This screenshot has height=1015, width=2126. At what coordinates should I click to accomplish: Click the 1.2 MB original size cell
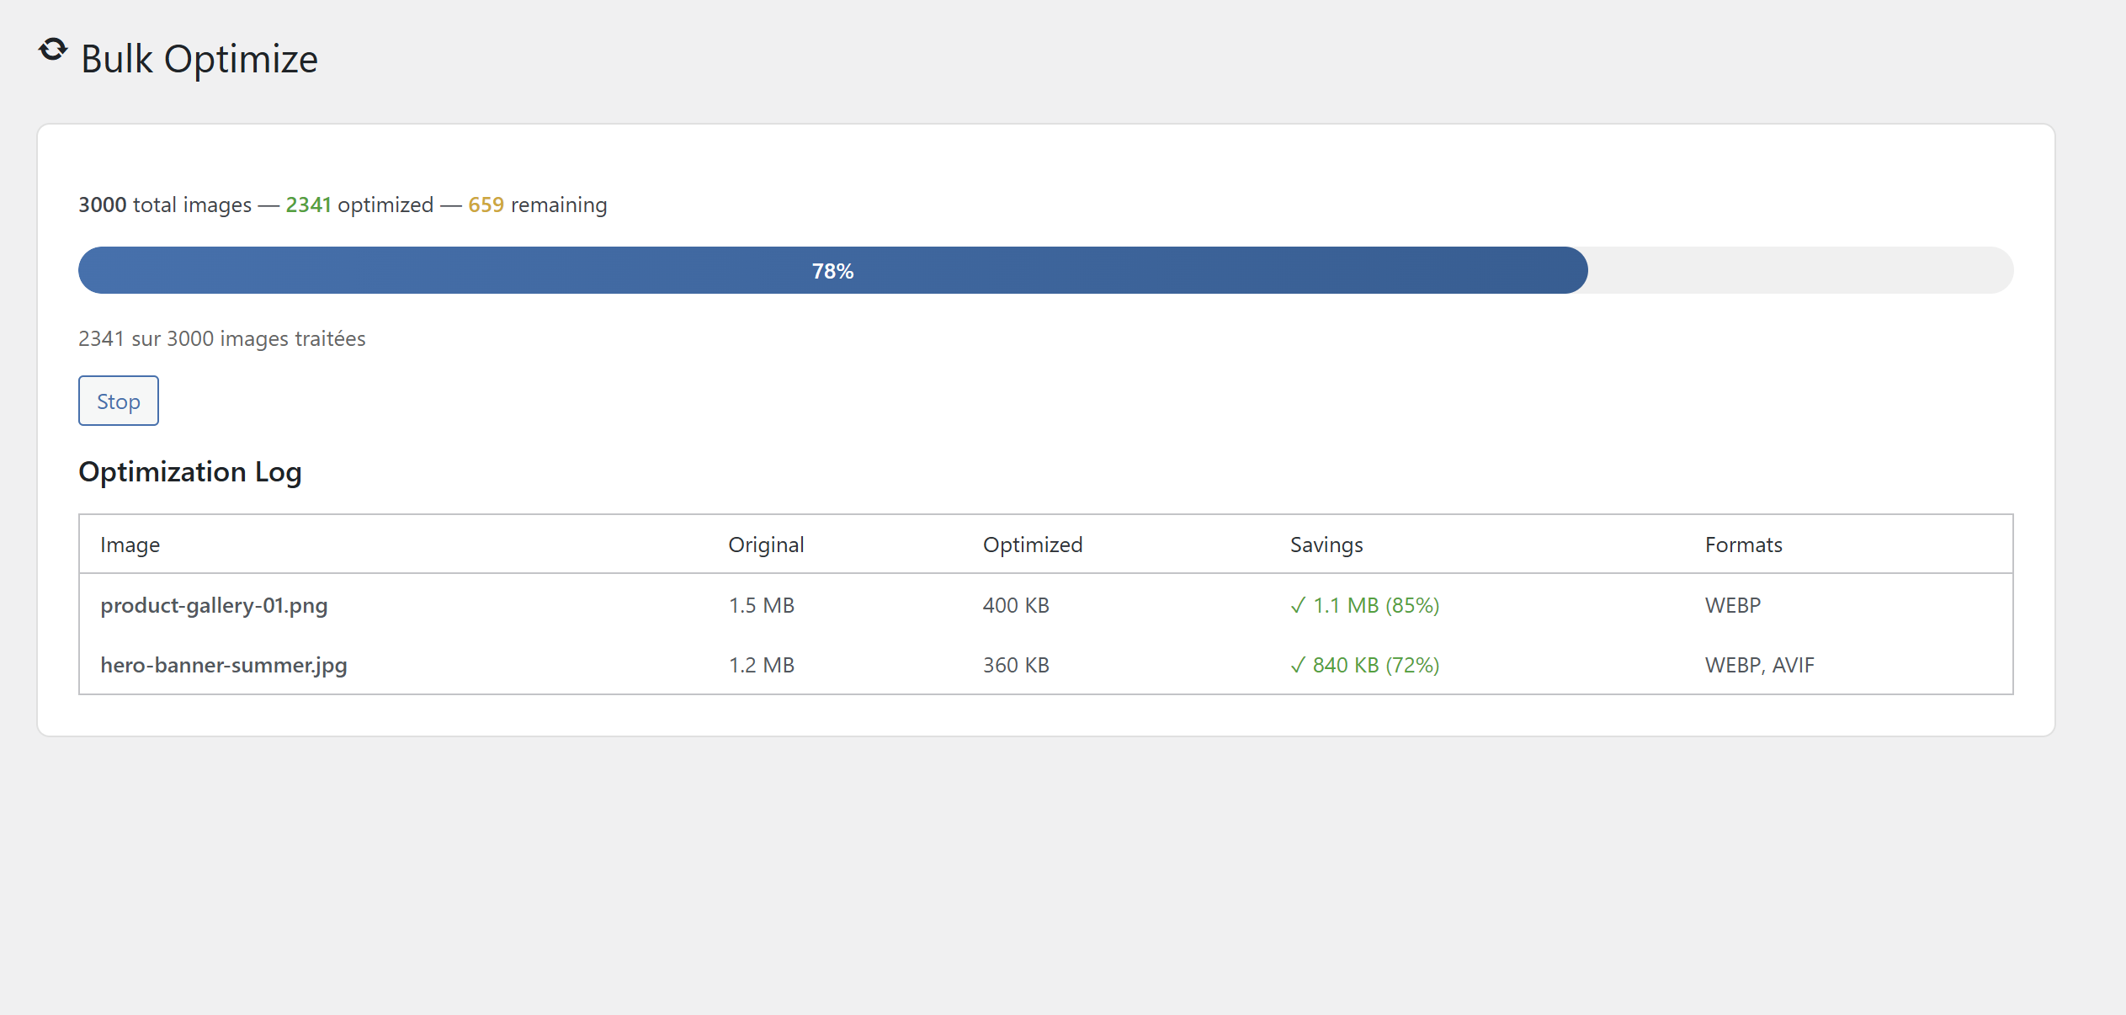[x=762, y=665]
